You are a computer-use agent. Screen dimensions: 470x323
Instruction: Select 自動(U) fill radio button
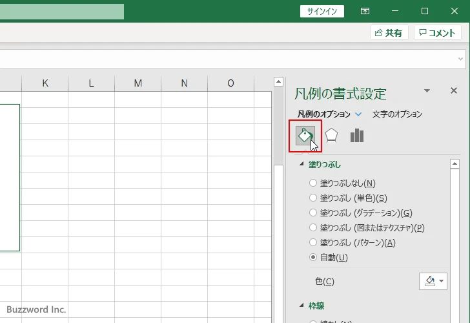[x=313, y=257]
